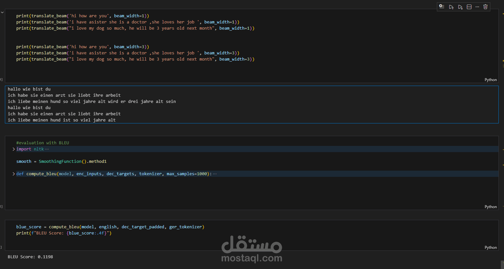
Task: Click line 'hi how are you' beam_width=3
Action: tap(83, 47)
